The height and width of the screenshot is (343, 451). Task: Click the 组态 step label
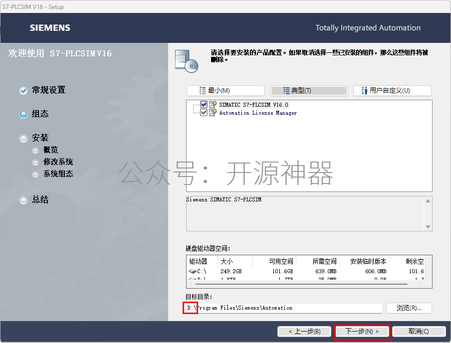[x=40, y=114]
